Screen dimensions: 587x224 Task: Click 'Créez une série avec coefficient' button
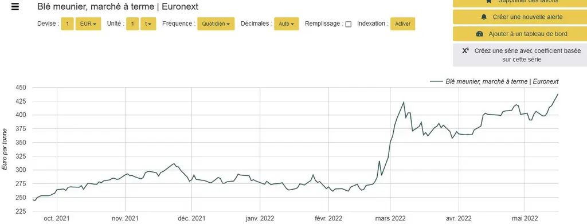click(x=519, y=55)
